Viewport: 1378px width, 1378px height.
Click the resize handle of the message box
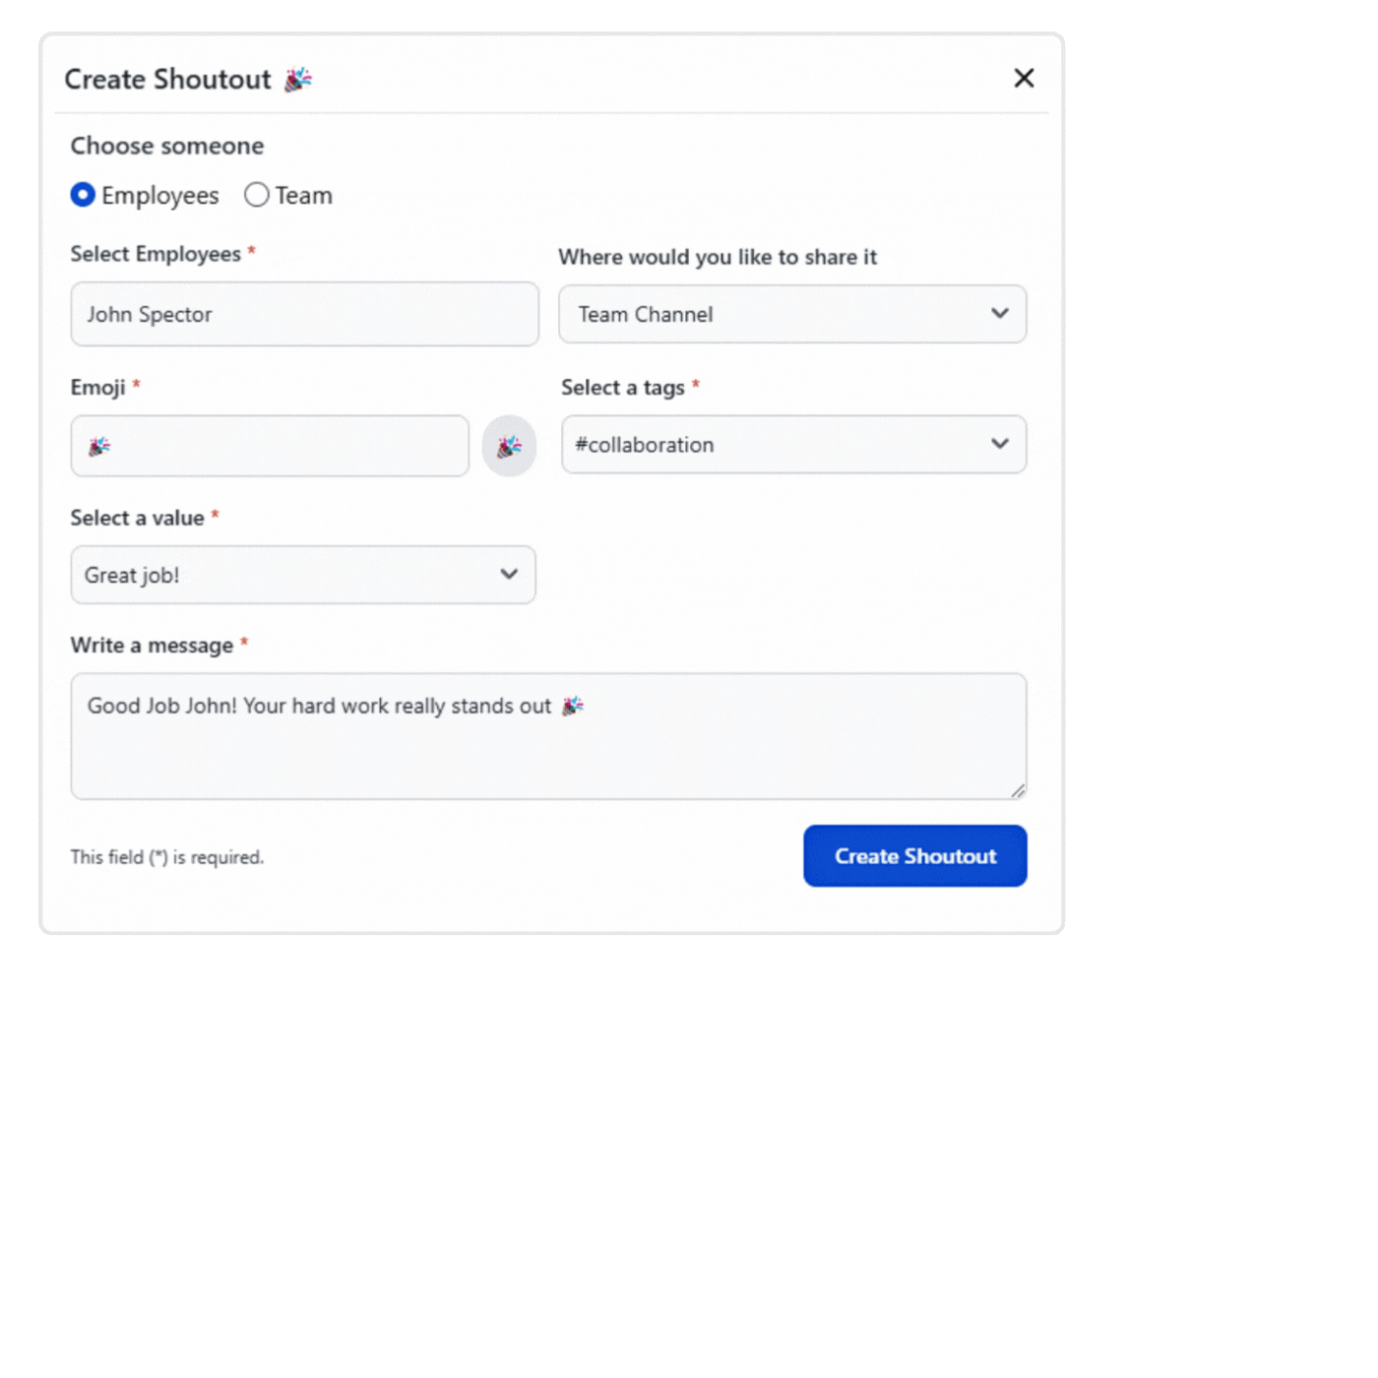1018,790
